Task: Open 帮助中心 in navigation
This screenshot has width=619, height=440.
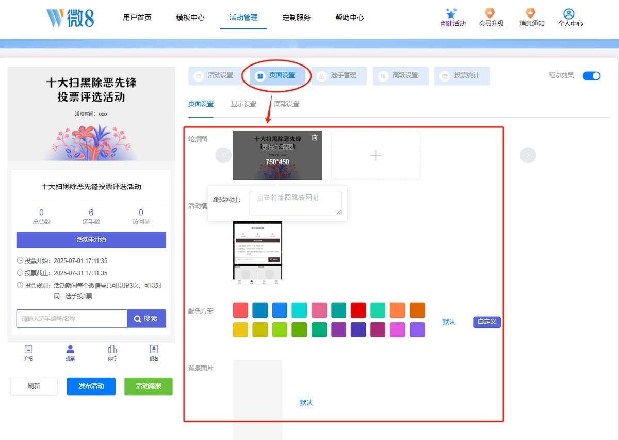Action: [x=350, y=18]
